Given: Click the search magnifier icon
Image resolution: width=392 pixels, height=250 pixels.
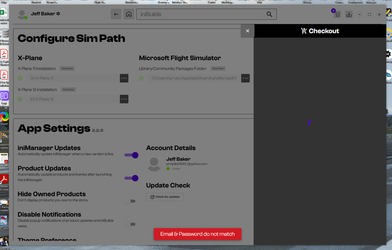Looking at the screenshot, I should point(269,14).
